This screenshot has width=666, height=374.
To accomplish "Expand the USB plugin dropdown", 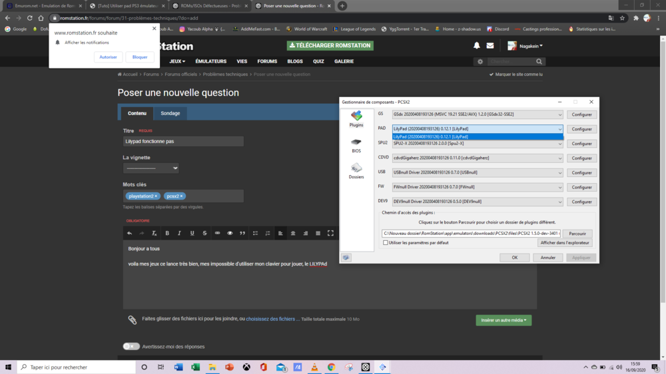I will [x=560, y=173].
